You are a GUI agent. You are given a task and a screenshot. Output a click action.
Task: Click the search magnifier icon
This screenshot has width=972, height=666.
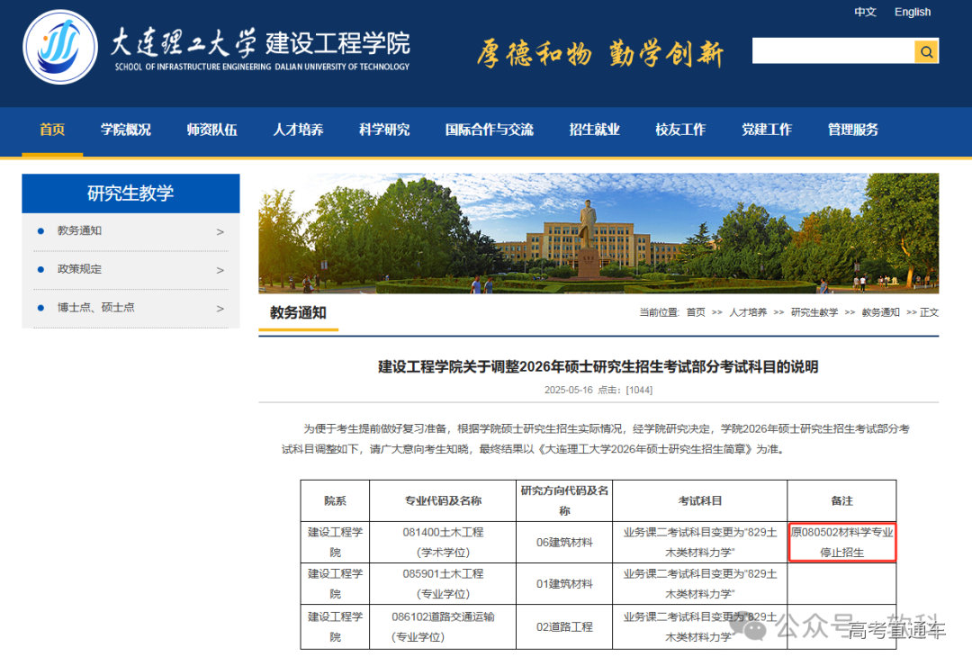[x=926, y=51]
